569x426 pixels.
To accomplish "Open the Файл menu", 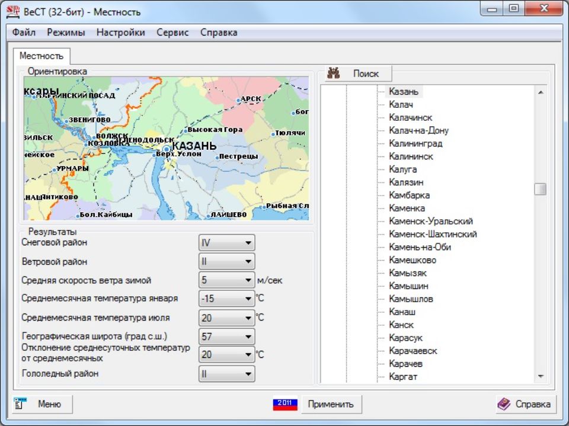I will 24,33.
